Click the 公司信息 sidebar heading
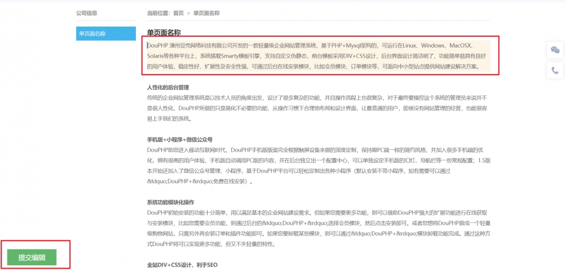Viewport: 566px width, 271px height. [x=87, y=14]
